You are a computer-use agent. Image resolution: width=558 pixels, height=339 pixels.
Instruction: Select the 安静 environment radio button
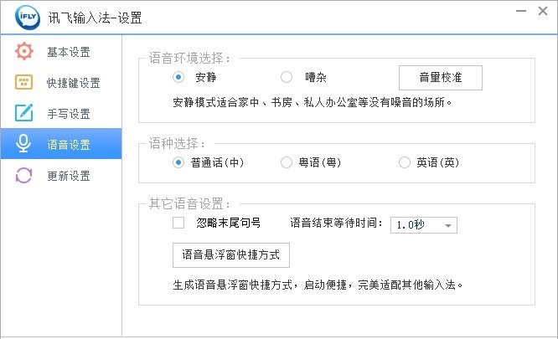pos(178,78)
